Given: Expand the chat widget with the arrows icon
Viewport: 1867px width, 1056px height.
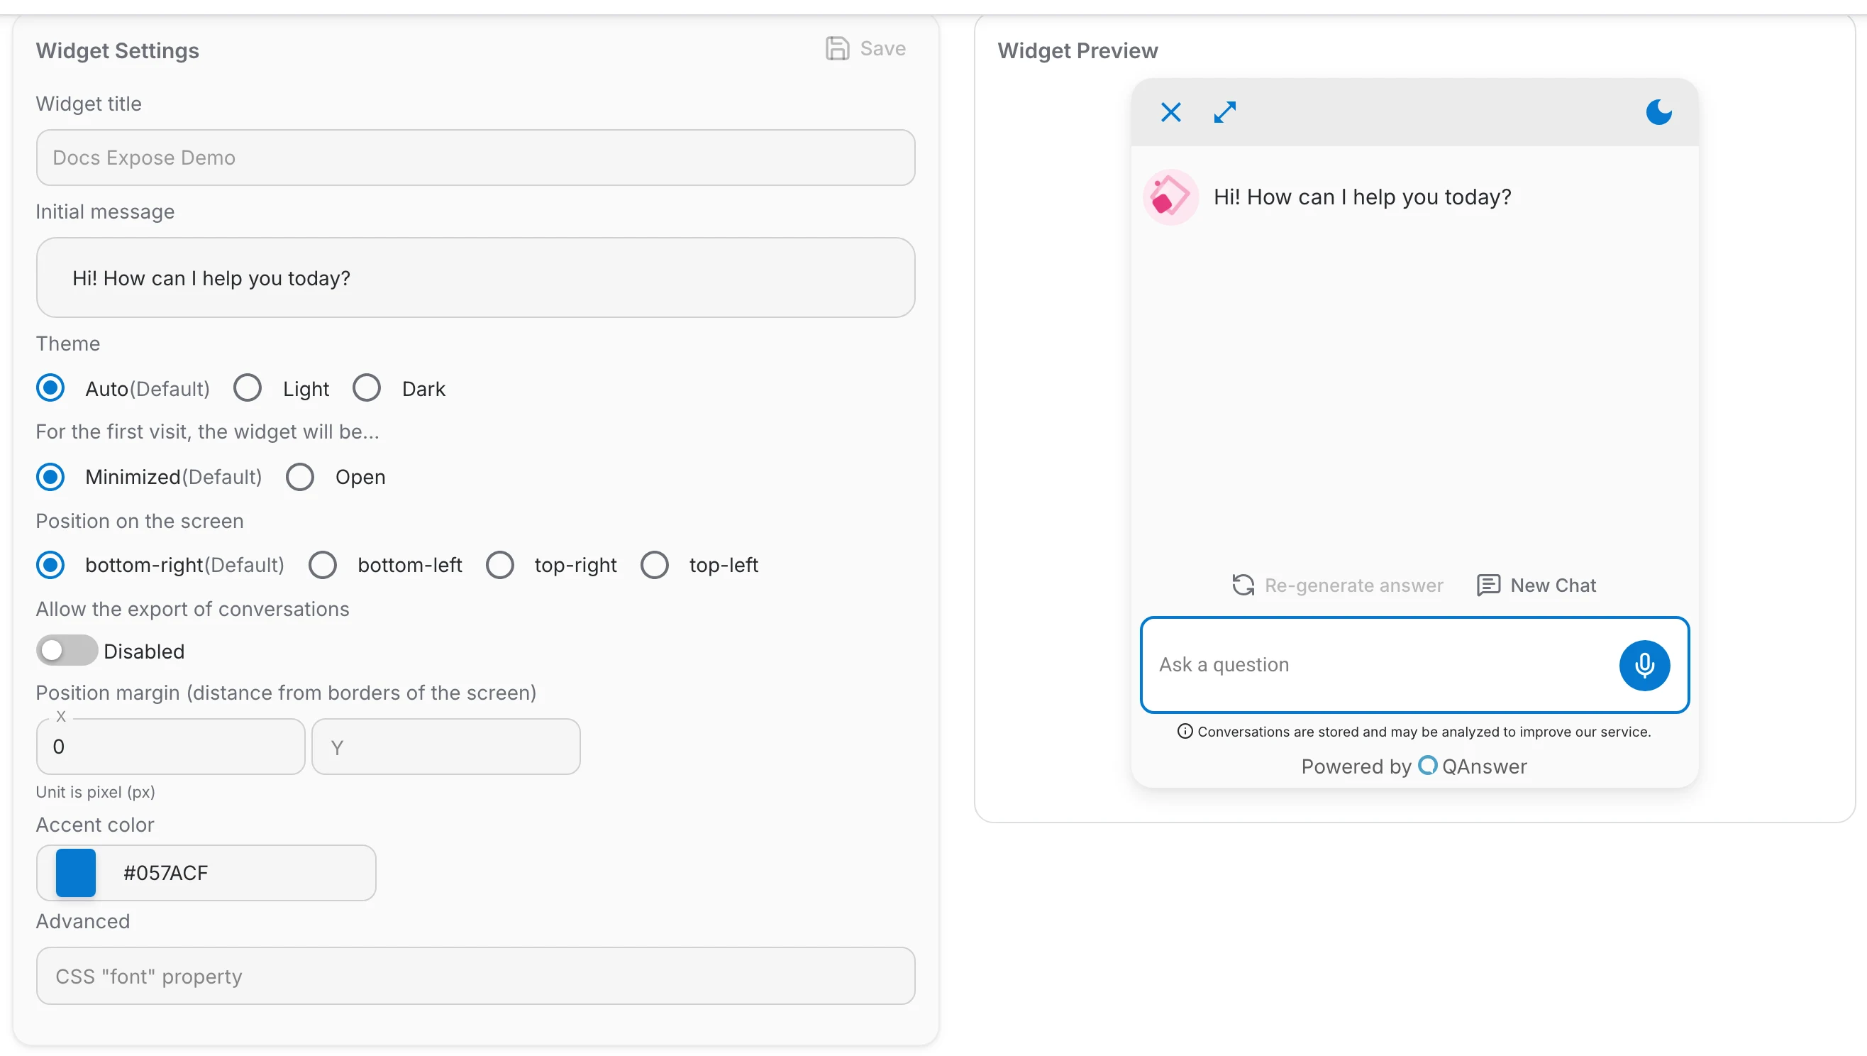Looking at the screenshot, I should pos(1225,112).
